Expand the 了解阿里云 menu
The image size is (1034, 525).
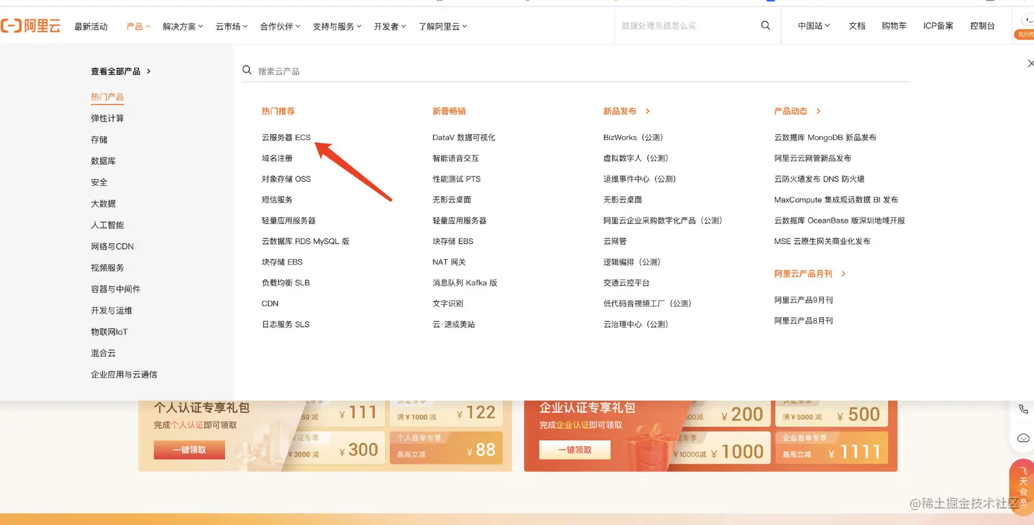443,26
